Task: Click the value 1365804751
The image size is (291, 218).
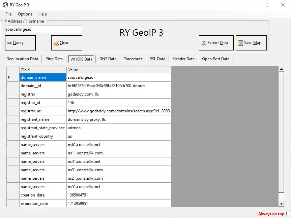Action: (119, 195)
